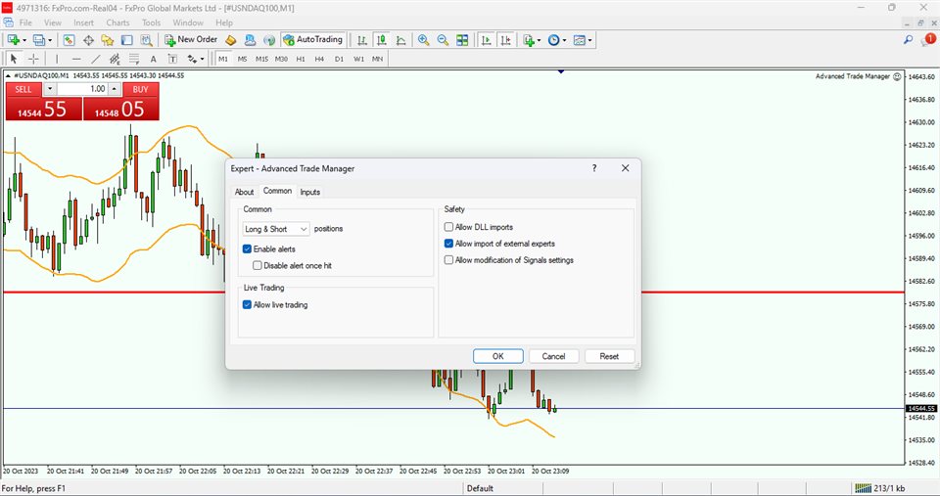The width and height of the screenshot is (940, 496).
Task: Select the text 'A' drawing tool
Action: [x=154, y=59]
